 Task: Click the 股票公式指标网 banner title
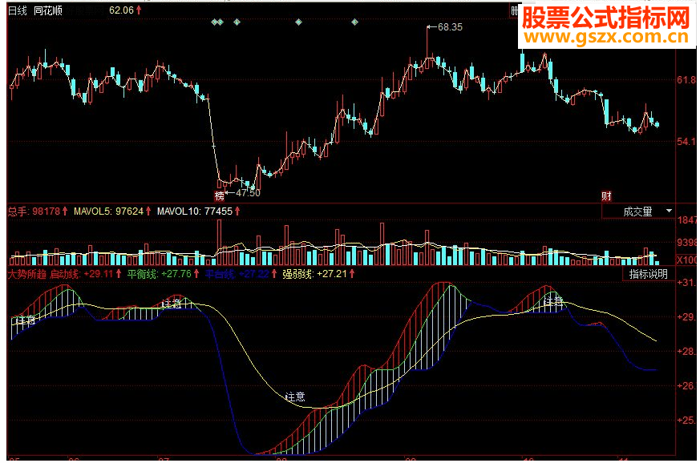point(606,18)
